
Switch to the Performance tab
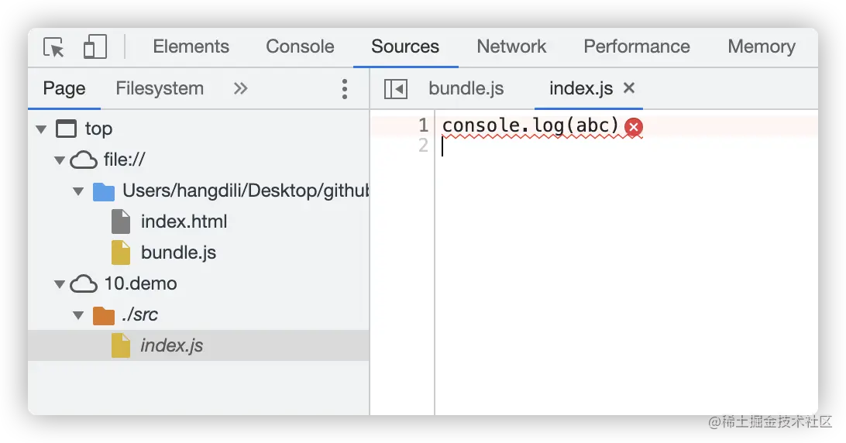[x=637, y=46]
